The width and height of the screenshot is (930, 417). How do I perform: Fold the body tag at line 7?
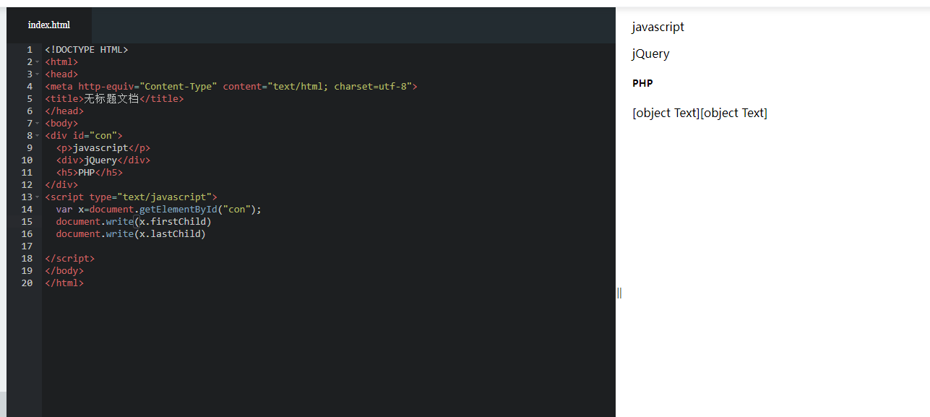38,124
